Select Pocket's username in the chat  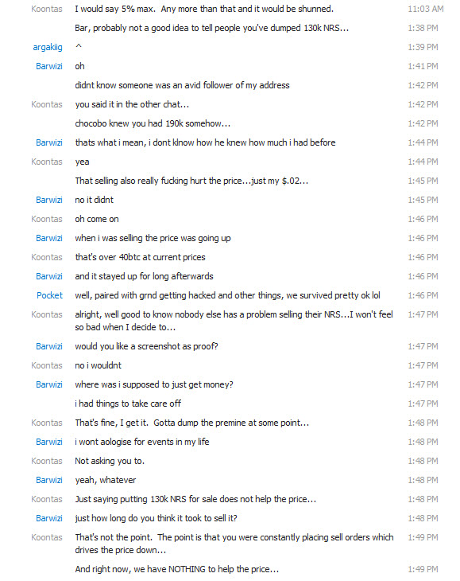tap(49, 295)
